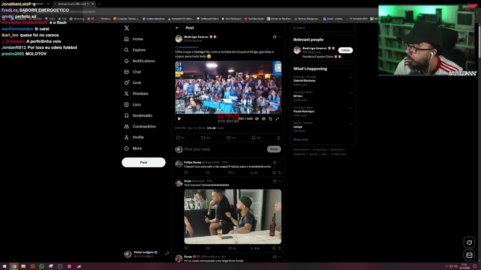Open options for LaLiga trend
The height and width of the screenshot is (270, 481).
(x=351, y=124)
